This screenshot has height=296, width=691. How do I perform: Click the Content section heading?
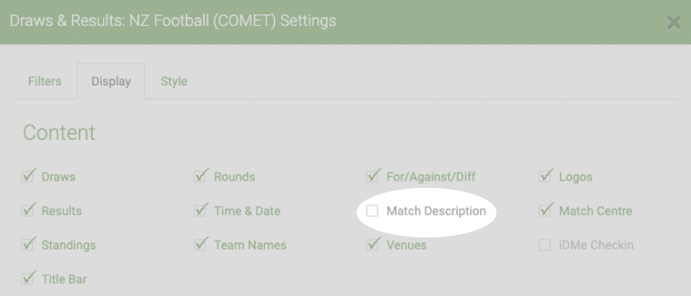[x=59, y=133]
